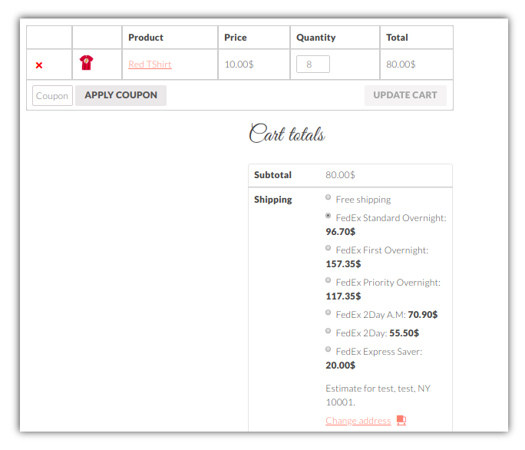
Task: Open the Change address link
Action: (358, 421)
